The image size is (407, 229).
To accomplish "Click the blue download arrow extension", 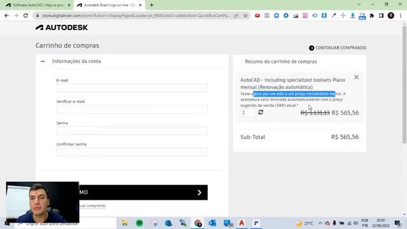I will pyautogui.click(x=352, y=15).
